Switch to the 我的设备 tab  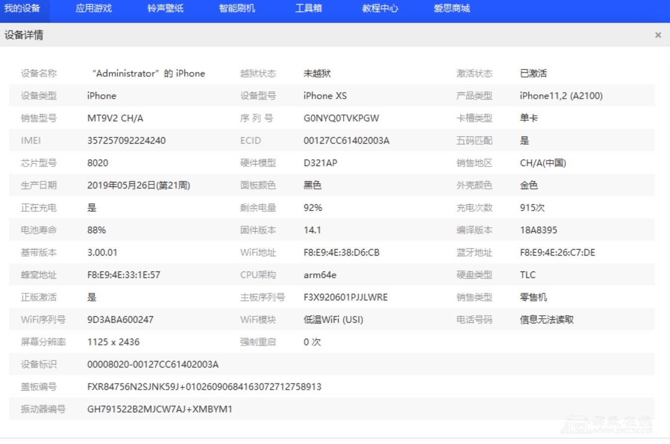pos(22,8)
